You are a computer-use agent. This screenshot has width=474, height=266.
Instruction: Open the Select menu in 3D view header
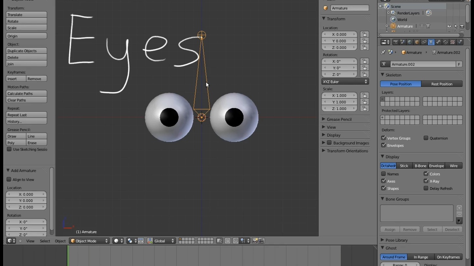point(45,241)
